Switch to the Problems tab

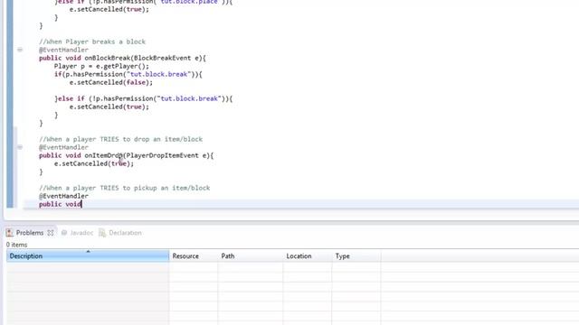click(x=30, y=233)
